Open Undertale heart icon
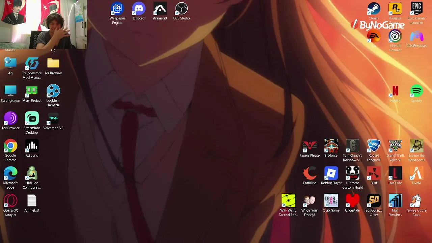The height and width of the screenshot is (243, 432). pyautogui.click(x=352, y=201)
